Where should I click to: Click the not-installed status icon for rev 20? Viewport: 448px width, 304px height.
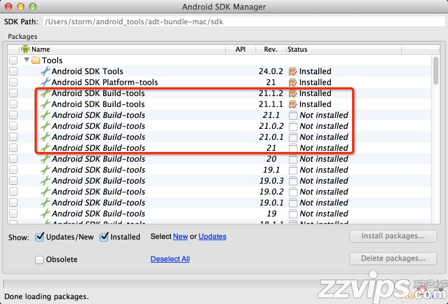pyautogui.click(x=293, y=159)
